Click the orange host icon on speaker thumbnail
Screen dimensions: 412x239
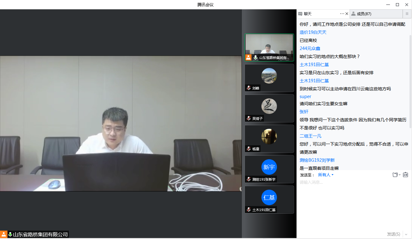[248, 57]
